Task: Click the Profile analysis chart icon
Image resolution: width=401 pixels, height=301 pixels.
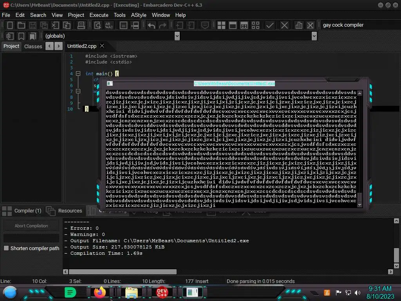Action: (x=299, y=25)
